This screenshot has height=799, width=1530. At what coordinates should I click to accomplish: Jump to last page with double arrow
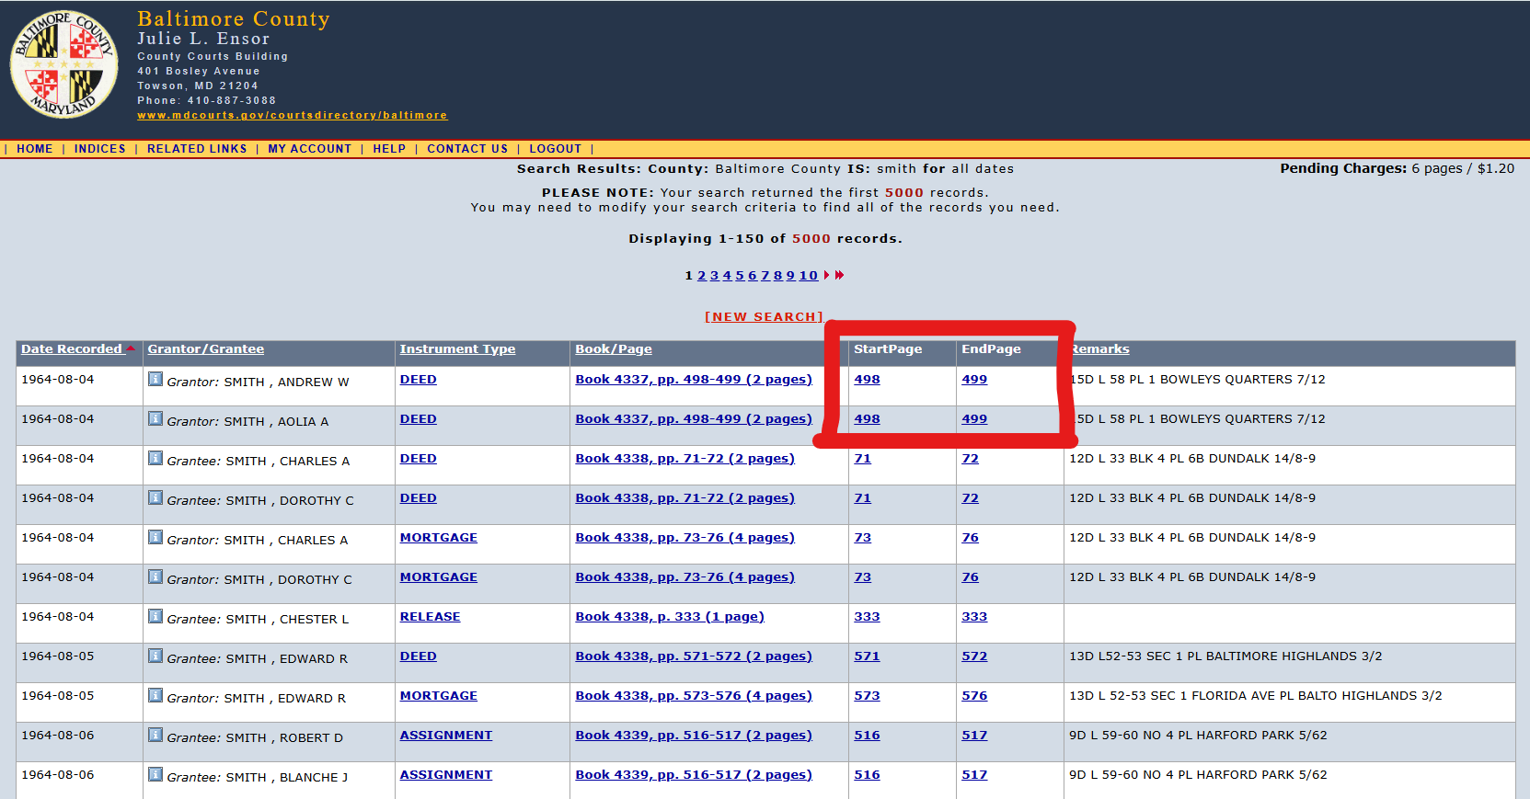pos(839,275)
